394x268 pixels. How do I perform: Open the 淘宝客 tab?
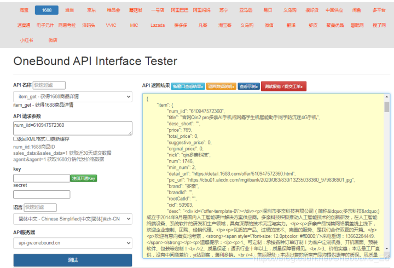coord(225,25)
